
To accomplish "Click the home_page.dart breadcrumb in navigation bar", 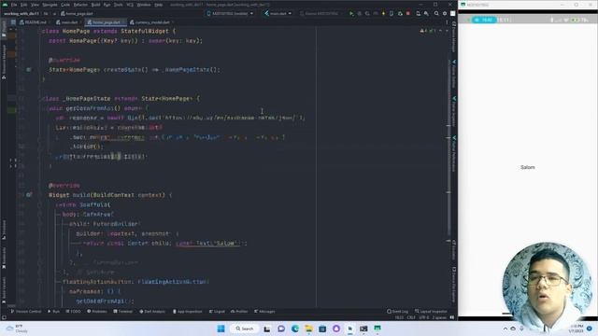I will pyautogui.click(x=77, y=13).
